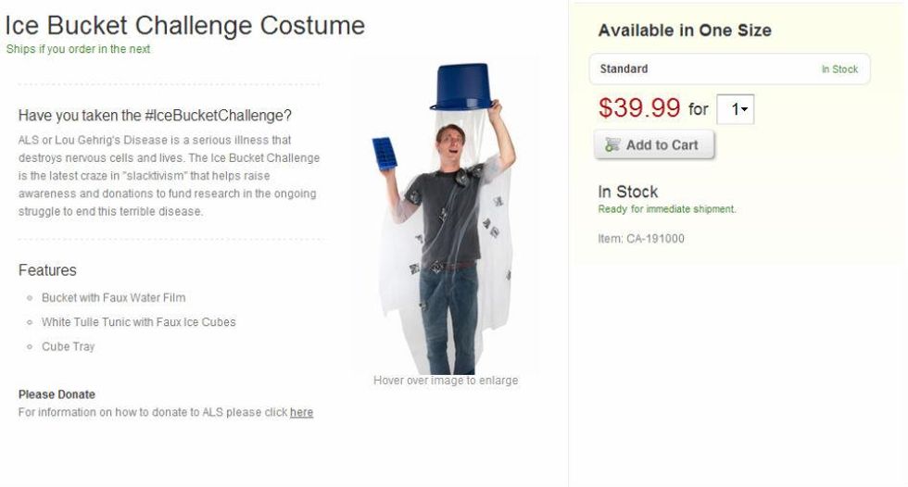Click the Bucket with Faux Water Film item
This screenshot has width=908, height=487.
(113, 297)
